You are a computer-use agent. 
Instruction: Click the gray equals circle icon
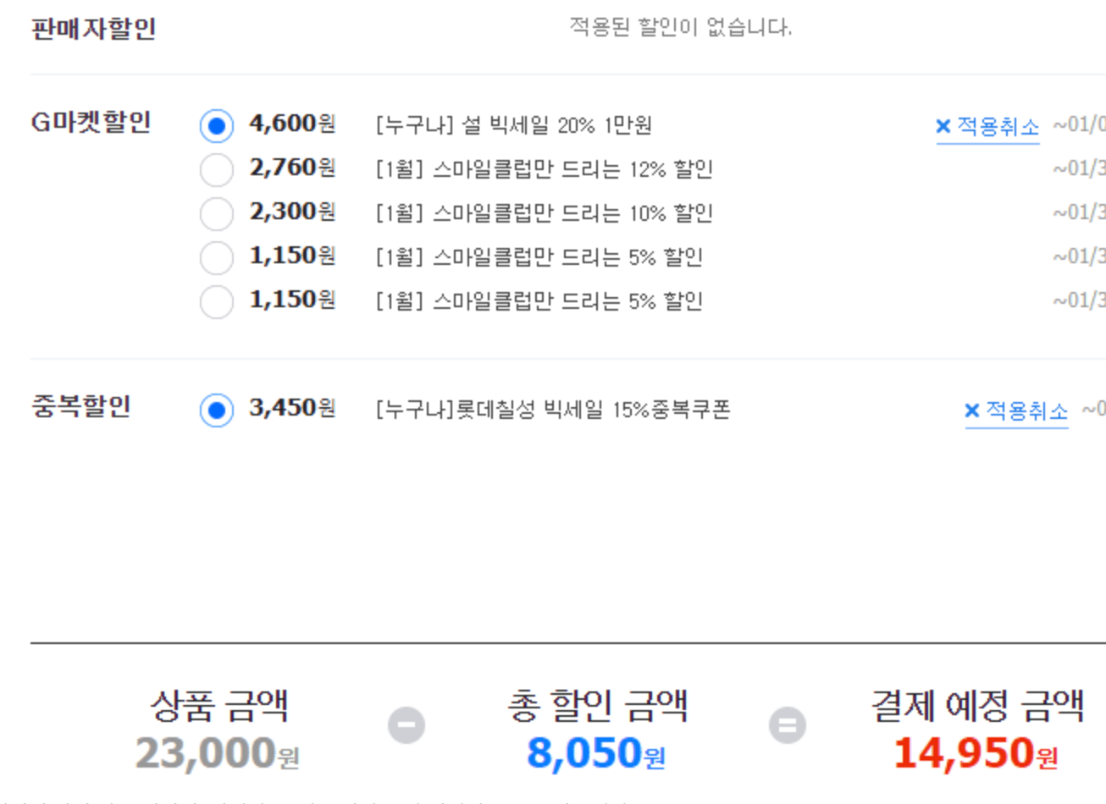pyautogui.click(x=788, y=725)
